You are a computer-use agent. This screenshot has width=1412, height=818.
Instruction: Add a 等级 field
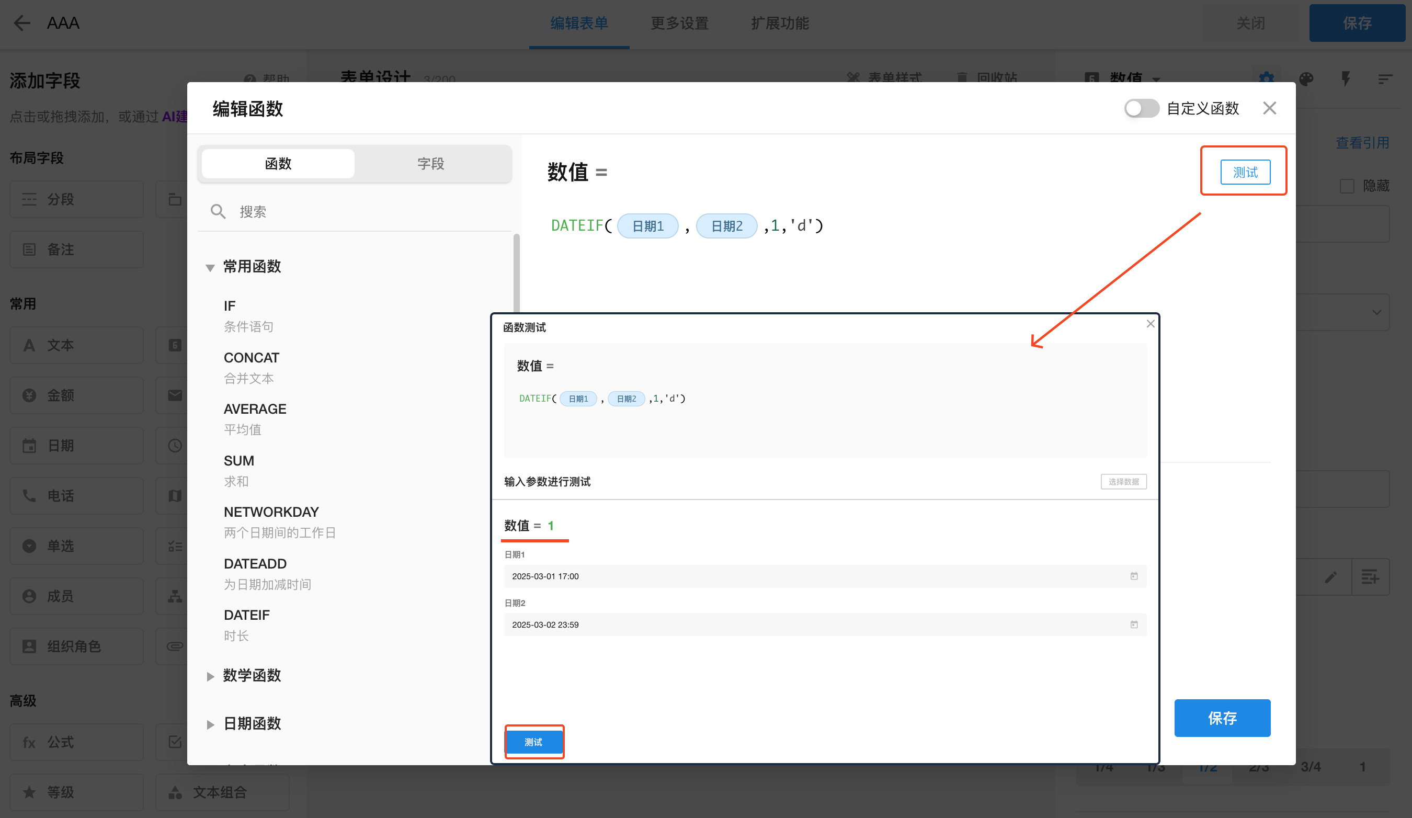(x=76, y=792)
